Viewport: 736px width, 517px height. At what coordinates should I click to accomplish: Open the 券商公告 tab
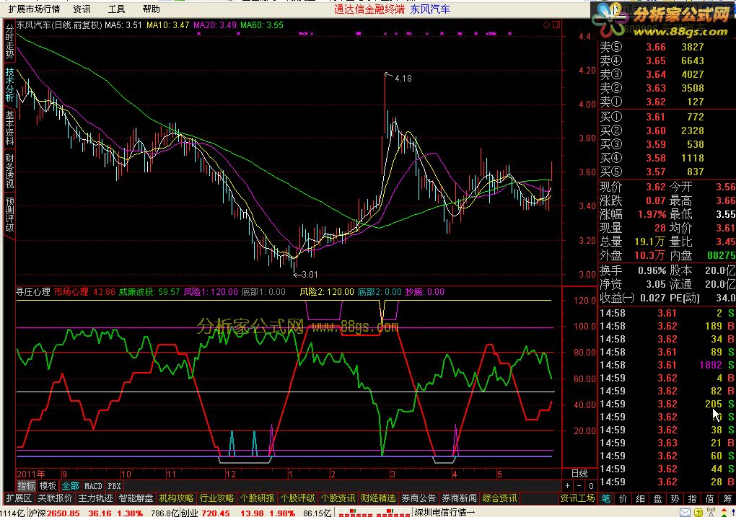(x=419, y=498)
